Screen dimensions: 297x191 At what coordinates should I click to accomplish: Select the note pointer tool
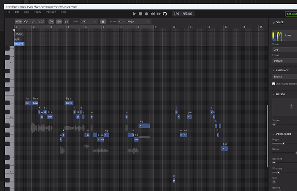(x=19, y=22)
